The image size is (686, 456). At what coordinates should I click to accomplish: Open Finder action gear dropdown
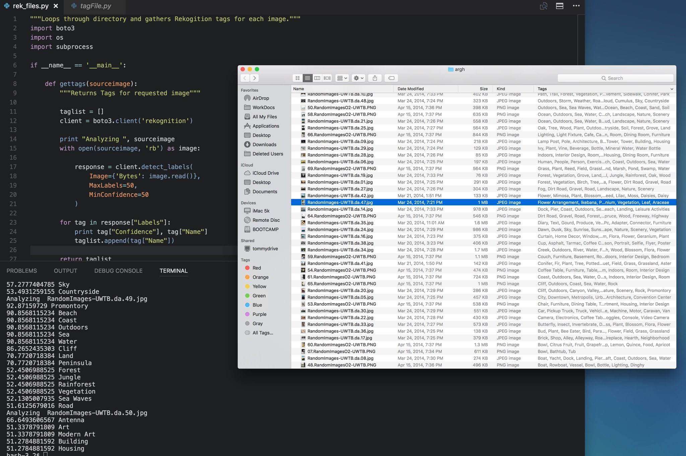pyautogui.click(x=358, y=78)
